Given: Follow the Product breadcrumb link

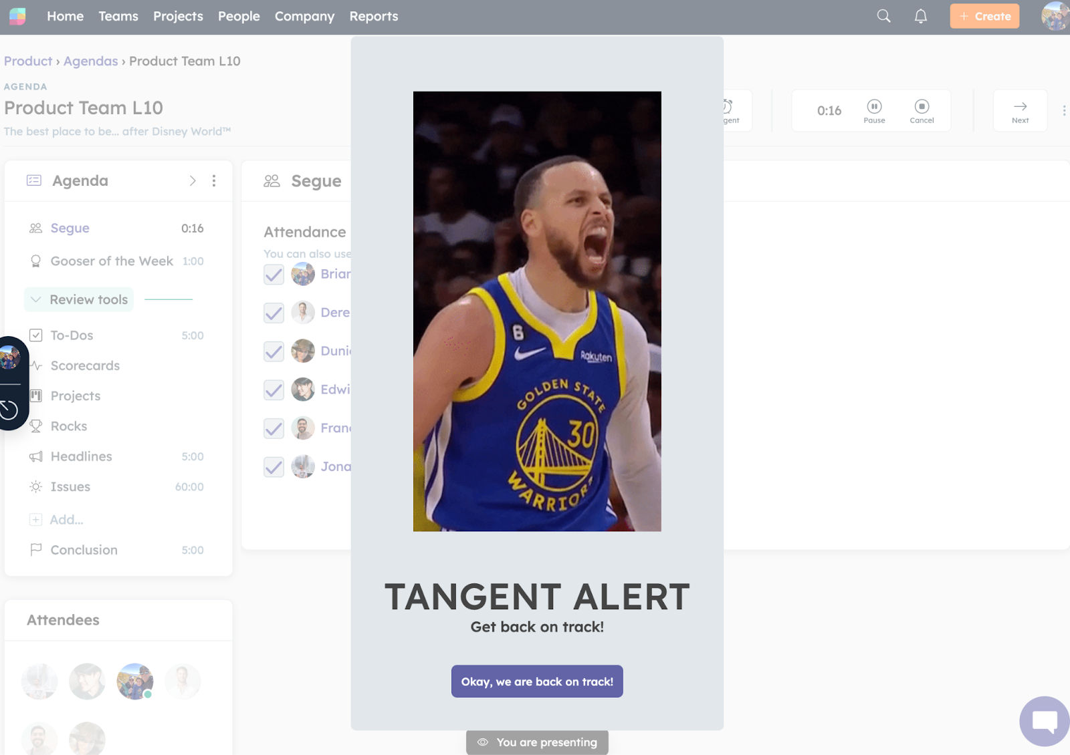Looking at the screenshot, I should (28, 61).
